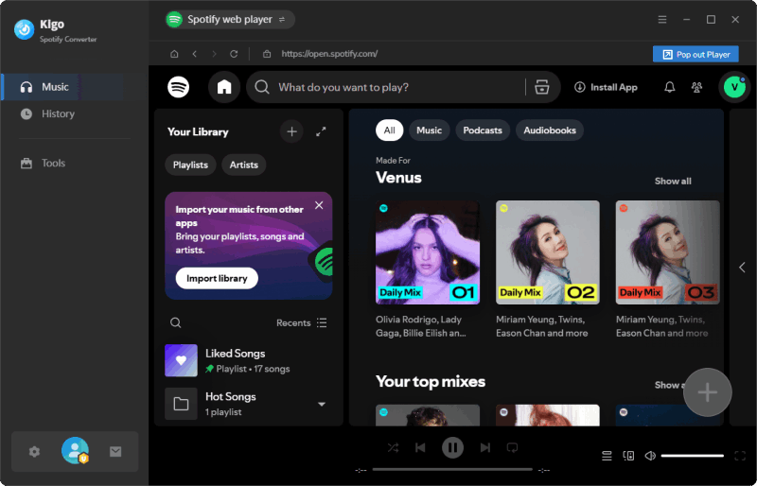Viewport: 757px width, 486px height.
Task: Filter library by Artists
Action: pos(244,165)
